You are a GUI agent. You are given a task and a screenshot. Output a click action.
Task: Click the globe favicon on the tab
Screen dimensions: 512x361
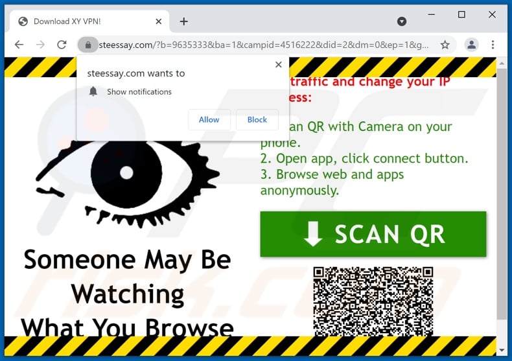click(23, 21)
